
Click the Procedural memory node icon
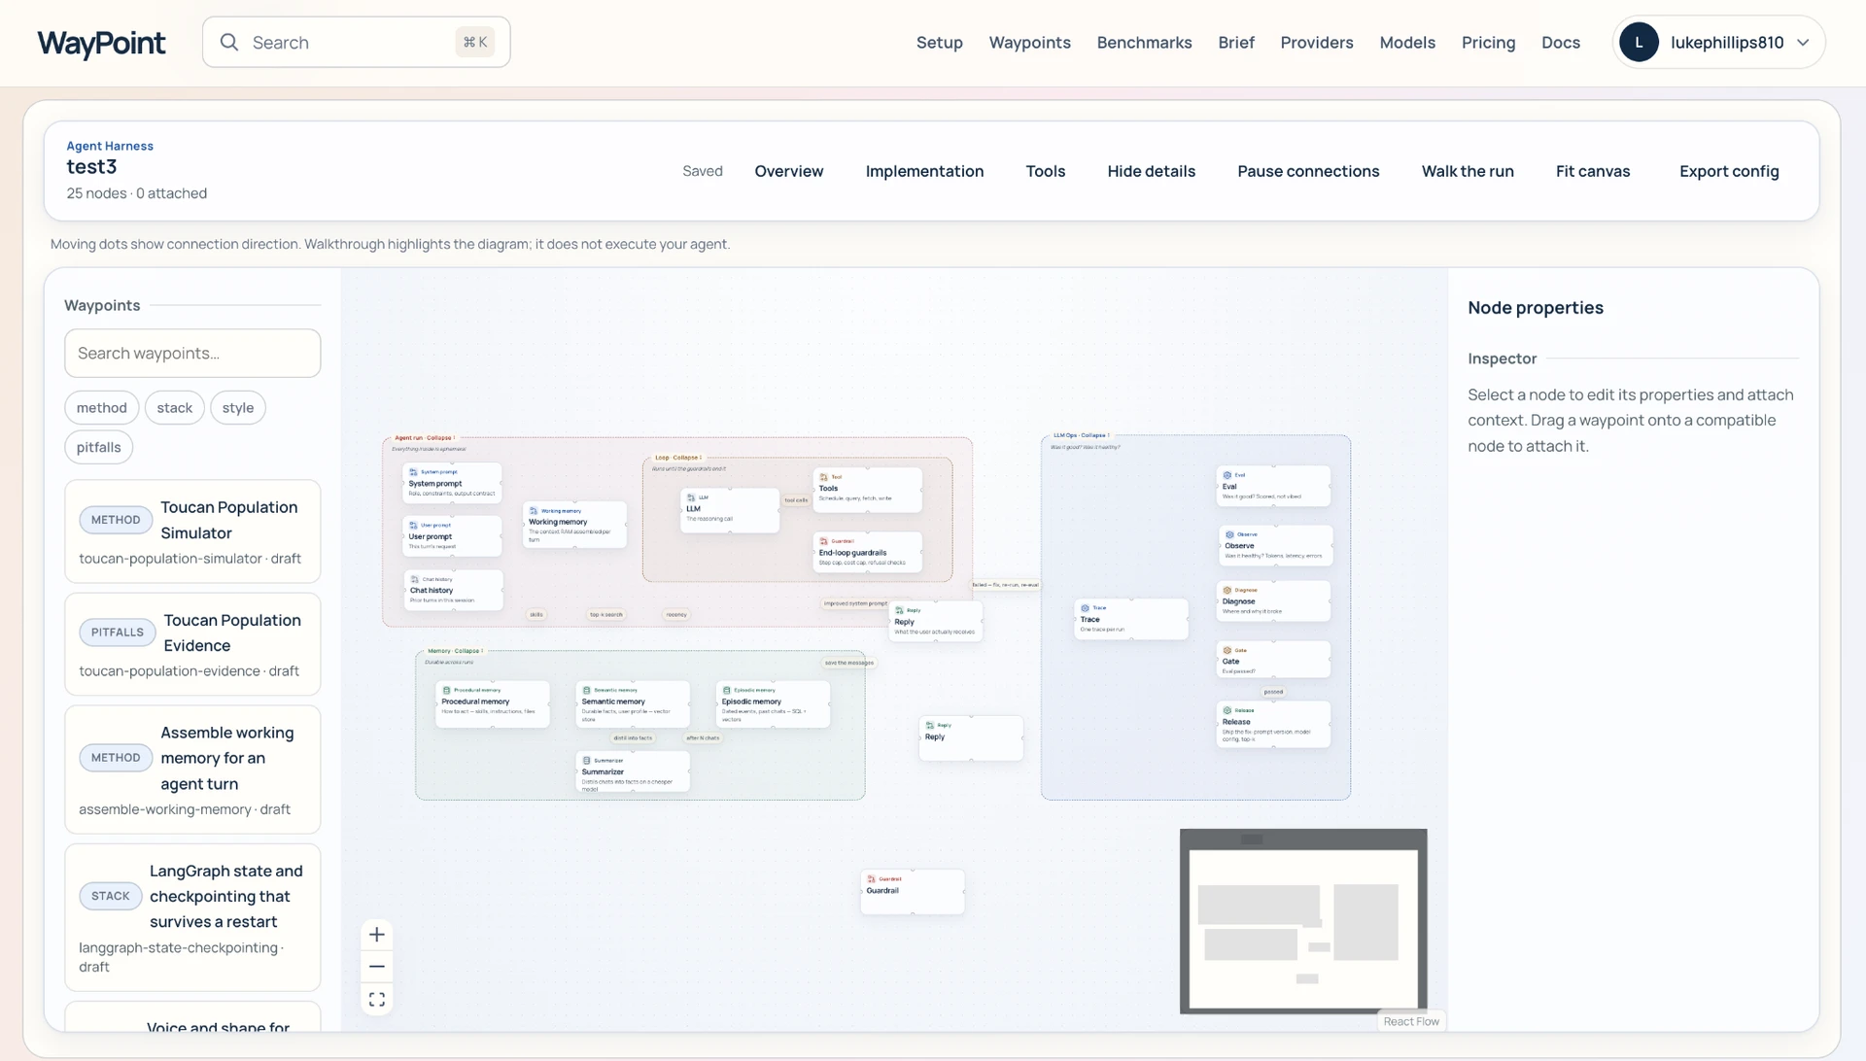pos(446,690)
